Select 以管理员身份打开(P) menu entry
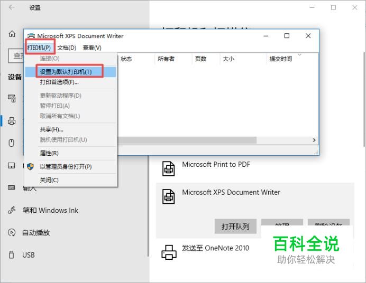 pyautogui.click(x=70, y=166)
